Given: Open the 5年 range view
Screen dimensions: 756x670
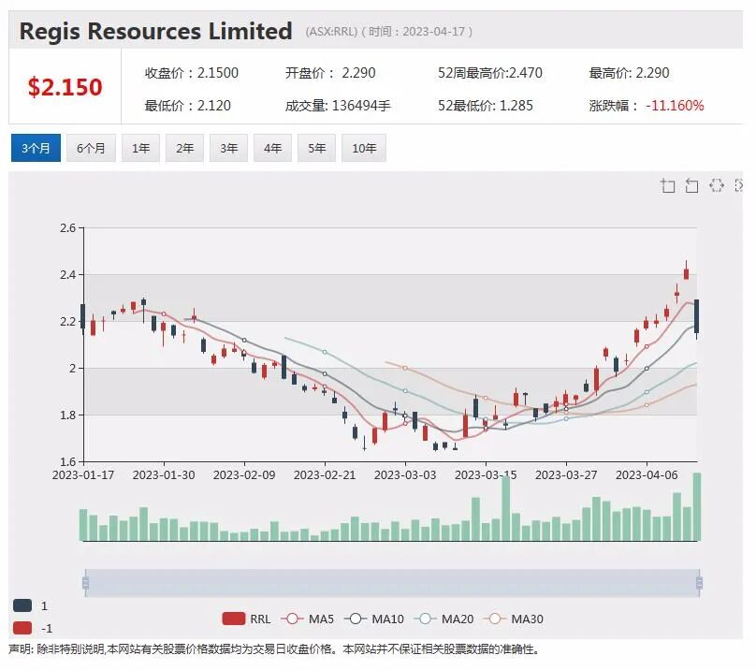Looking at the screenshot, I should (317, 148).
